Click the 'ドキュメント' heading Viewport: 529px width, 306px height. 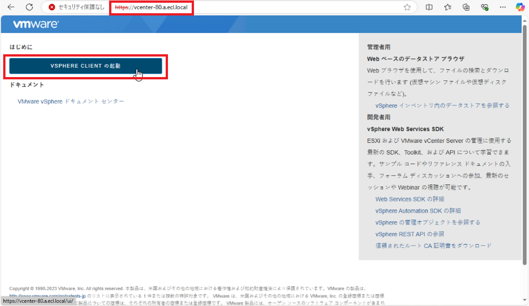click(26, 84)
